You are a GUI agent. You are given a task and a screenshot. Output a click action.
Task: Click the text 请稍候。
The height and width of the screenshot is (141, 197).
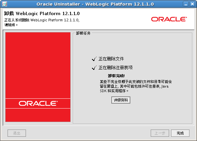point(11,25)
